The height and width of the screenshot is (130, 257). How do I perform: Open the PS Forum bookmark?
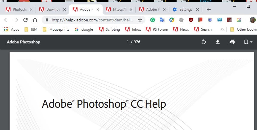pyautogui.click(x=157, y=29)
